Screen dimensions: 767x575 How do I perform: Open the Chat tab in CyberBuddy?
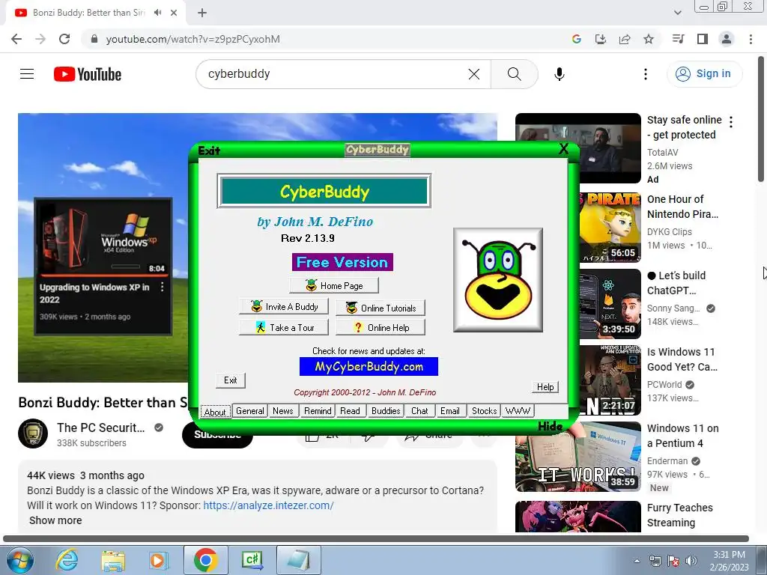pos(419,411)
